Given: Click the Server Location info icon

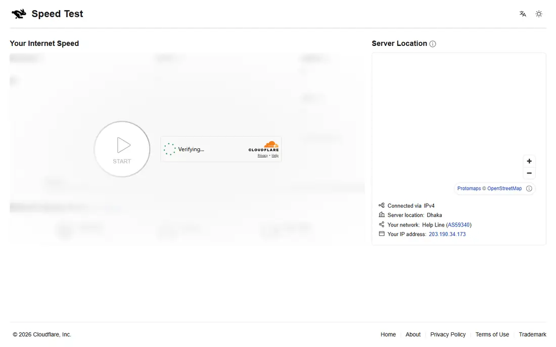Looking at the screenshot, I should [x=433, y=44].
